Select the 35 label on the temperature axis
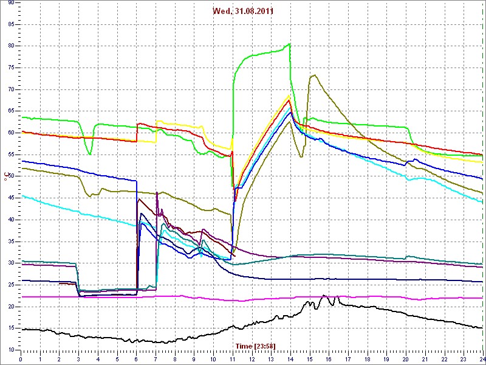The width and height of the screenshot is (486, 365). pos(11,242)
